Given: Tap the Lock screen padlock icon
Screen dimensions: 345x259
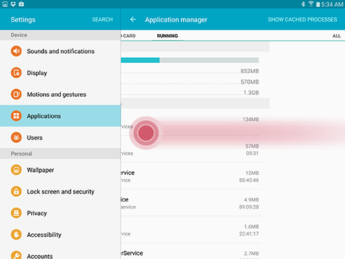Looking at the screenshot, I should click(16, 191).
